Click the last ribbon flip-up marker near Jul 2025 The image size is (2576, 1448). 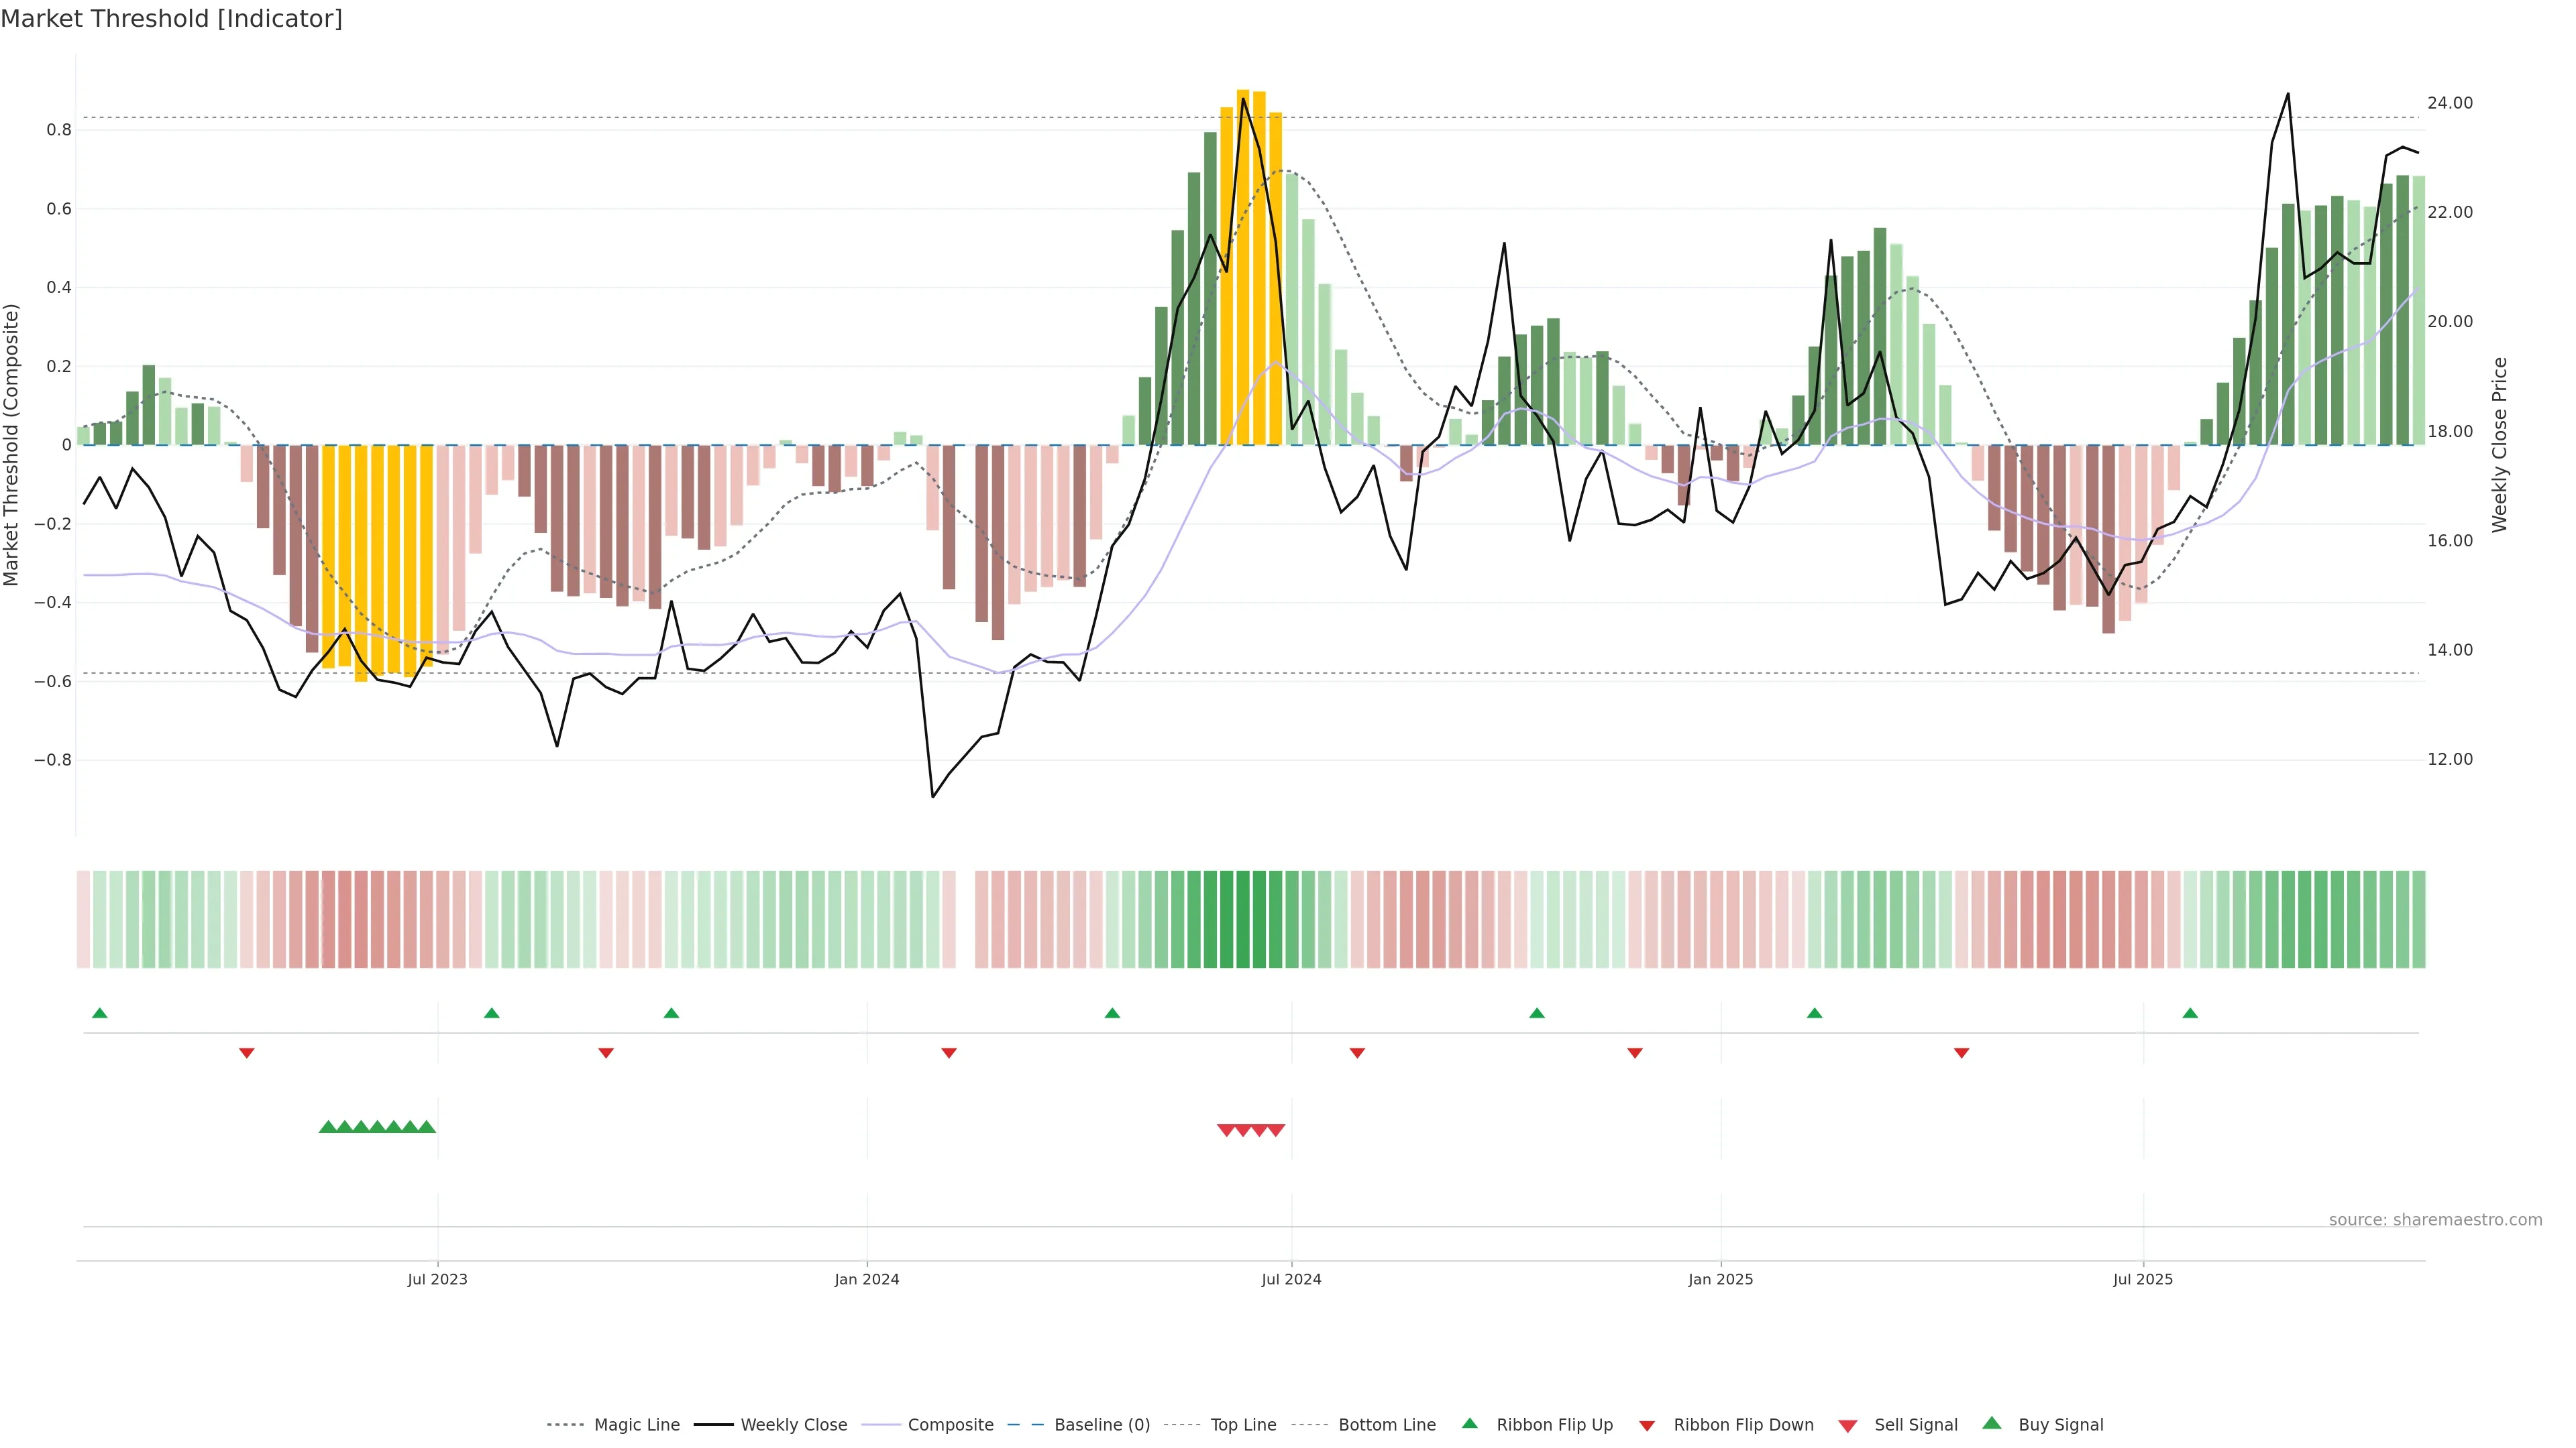[2190, 1014]
